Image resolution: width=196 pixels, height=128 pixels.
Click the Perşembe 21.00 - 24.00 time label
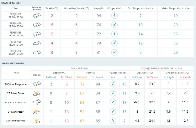pos(16,52)
